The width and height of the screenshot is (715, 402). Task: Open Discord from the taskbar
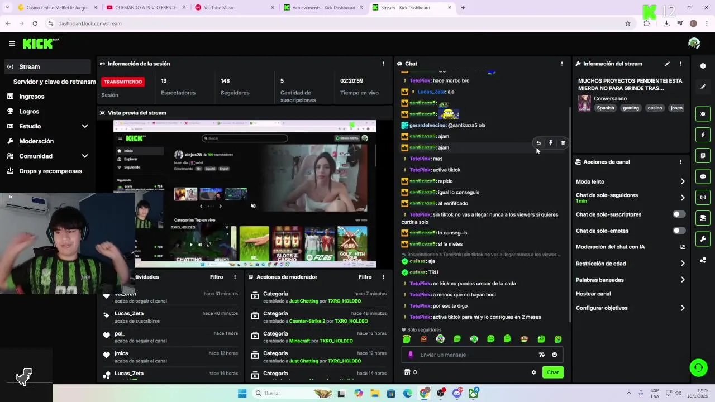tap(457, 393)
